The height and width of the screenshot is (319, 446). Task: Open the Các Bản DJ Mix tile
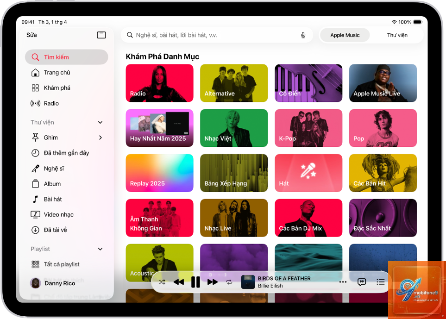308,218
